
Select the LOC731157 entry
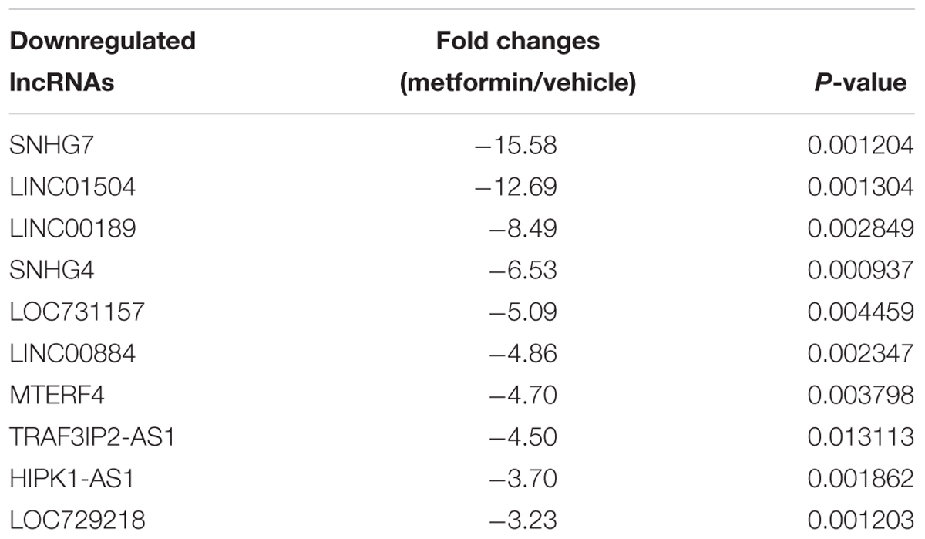[x=77, y=312]
